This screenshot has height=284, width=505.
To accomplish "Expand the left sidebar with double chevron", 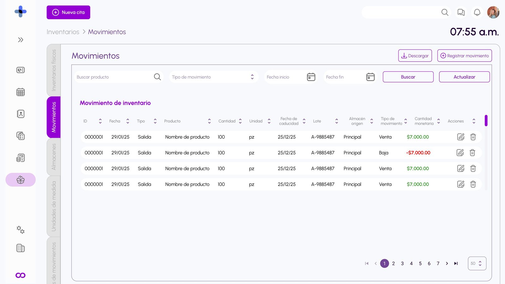I will (21, 40).
